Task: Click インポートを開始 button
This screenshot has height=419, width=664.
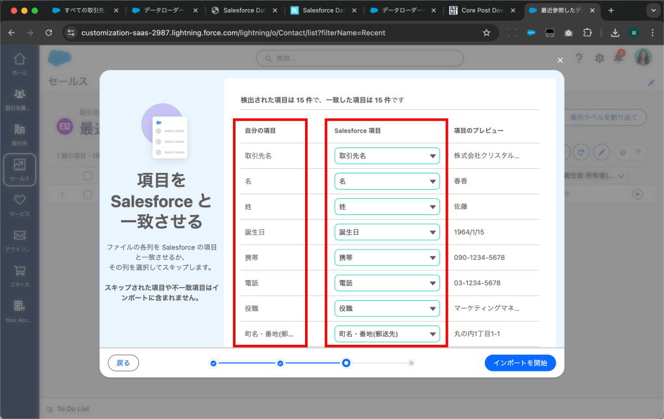Action: pos(520,362)
